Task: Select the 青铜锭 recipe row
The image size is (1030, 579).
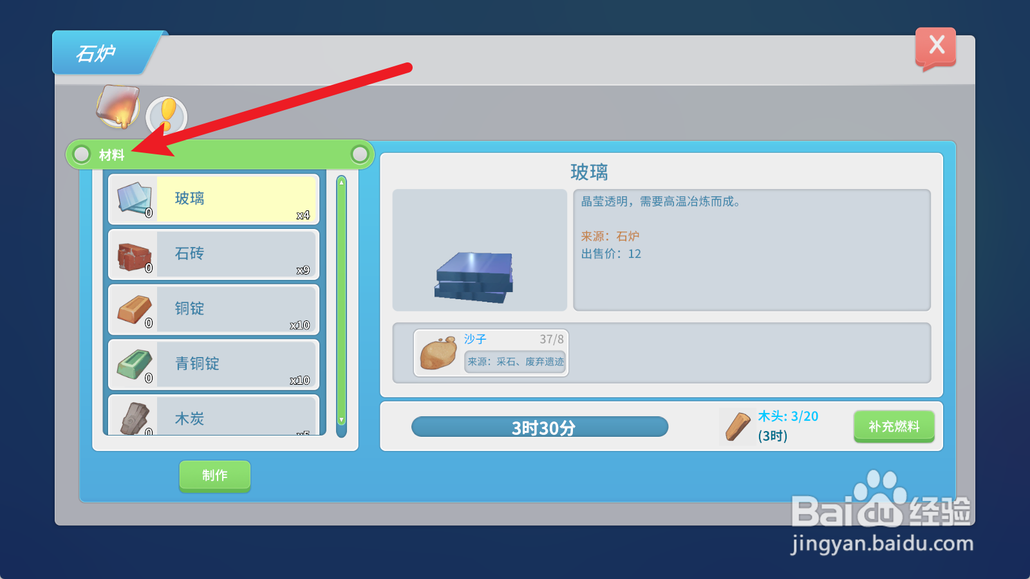Action: (214, 365)
